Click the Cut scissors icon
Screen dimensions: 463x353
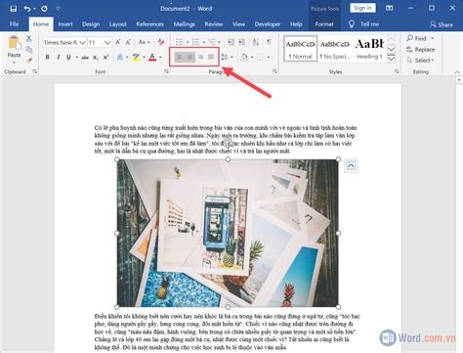[29, 38]
